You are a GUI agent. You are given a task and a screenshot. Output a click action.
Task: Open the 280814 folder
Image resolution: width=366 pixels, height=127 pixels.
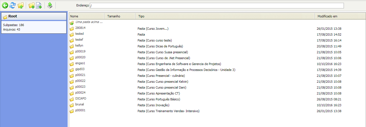click(x=80, y=28)
